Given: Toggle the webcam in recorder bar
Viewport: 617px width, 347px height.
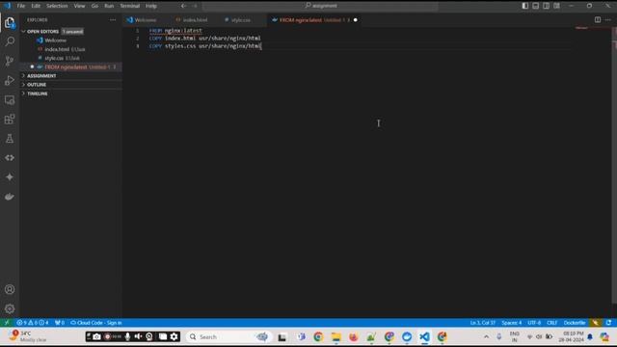Looking at the screenshot, I should coord(149,336).
